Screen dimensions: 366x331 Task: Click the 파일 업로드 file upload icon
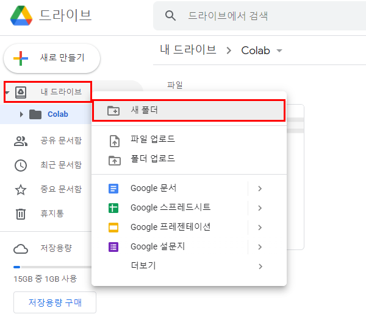115,141
